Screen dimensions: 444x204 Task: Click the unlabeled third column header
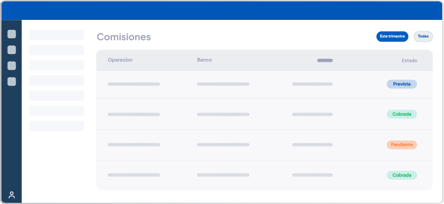(x=325, y=60)
